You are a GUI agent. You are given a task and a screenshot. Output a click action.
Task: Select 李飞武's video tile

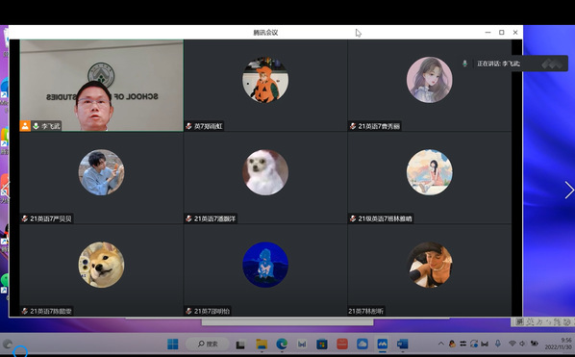pos(102,85)
